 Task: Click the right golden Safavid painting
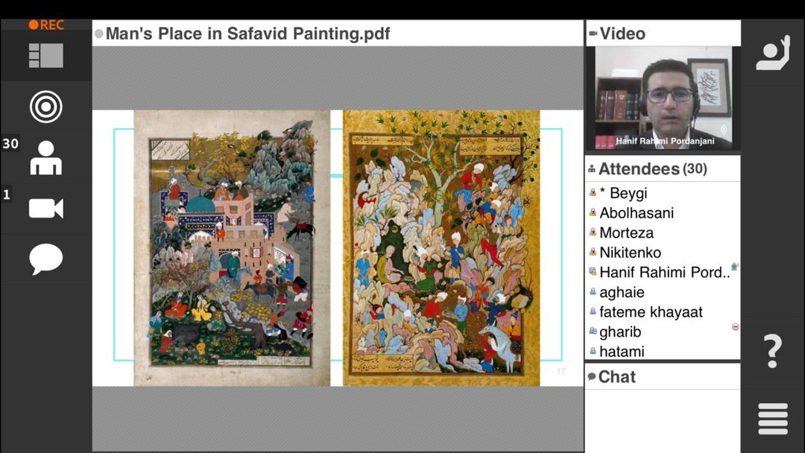click(441, 248)
